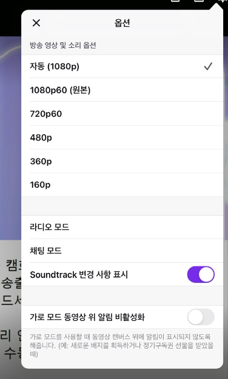Open 채팅 모드
228x379 pixels.
point(122,251)
